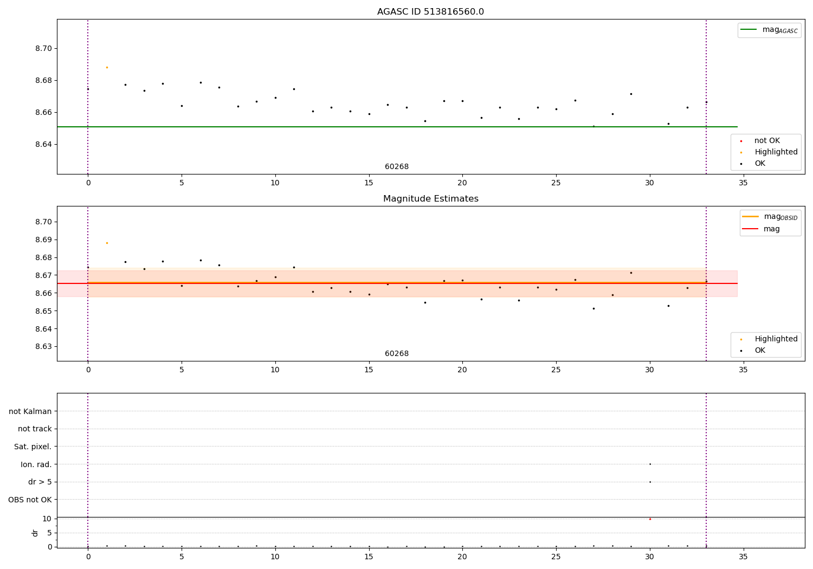
Task: Click the 60268 label in the top plot
Action: (397, 167)
